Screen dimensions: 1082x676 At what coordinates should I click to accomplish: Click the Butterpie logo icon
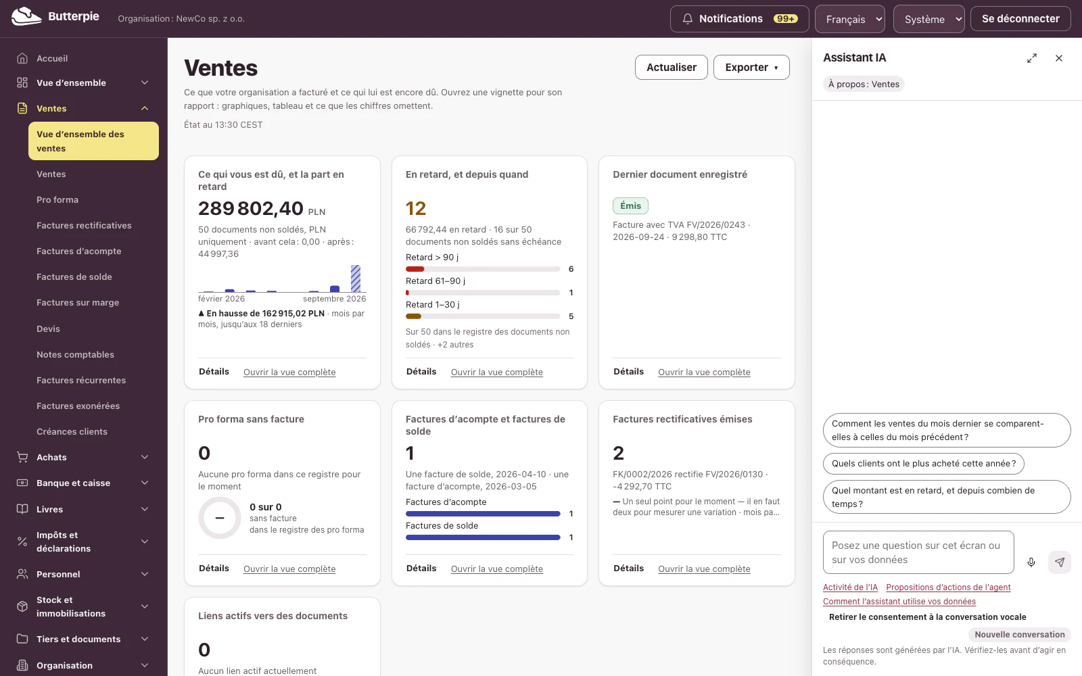[26, 17]
